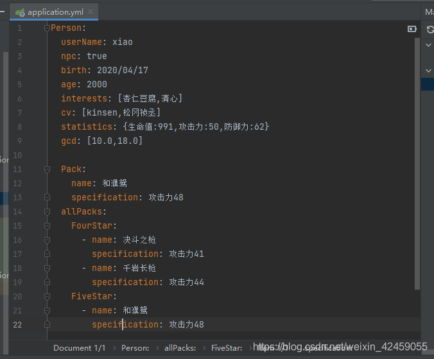Screen dimensions: 434x359
Task: Collapse lower chevron in right side panel
Action: [x=428, y=71]
